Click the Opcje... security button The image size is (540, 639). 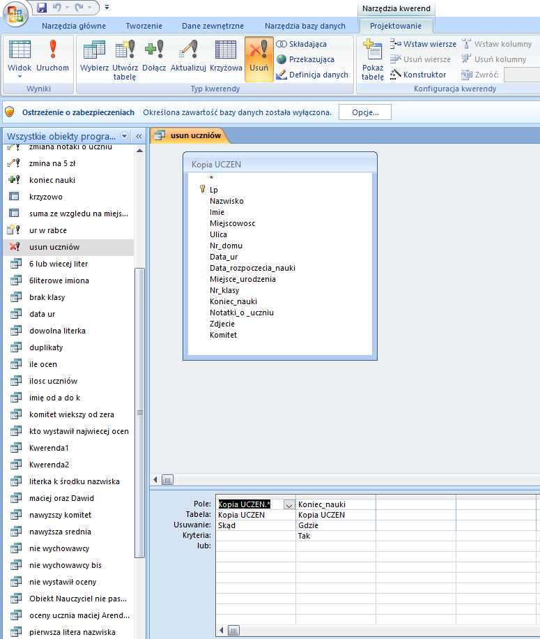[x=364, y=112]
